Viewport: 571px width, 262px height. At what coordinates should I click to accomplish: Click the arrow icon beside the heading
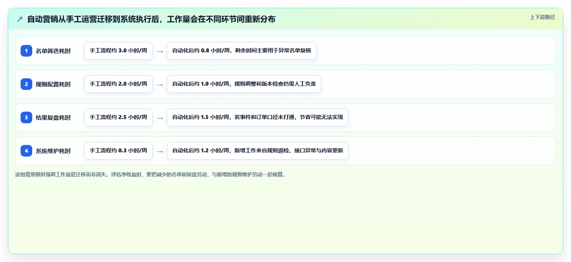(20, 19)
